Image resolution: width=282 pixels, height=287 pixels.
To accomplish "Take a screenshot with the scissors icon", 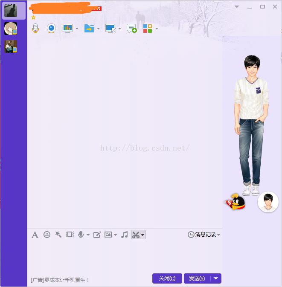I will (x=136, y=235).
